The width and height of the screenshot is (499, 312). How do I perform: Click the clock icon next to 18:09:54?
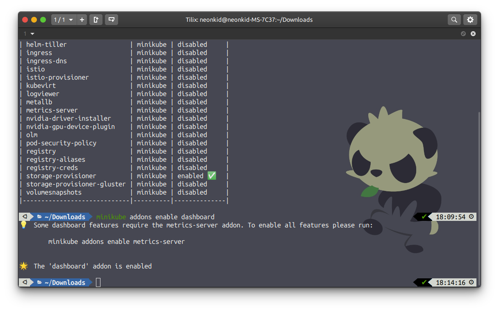tap(471, 217)
